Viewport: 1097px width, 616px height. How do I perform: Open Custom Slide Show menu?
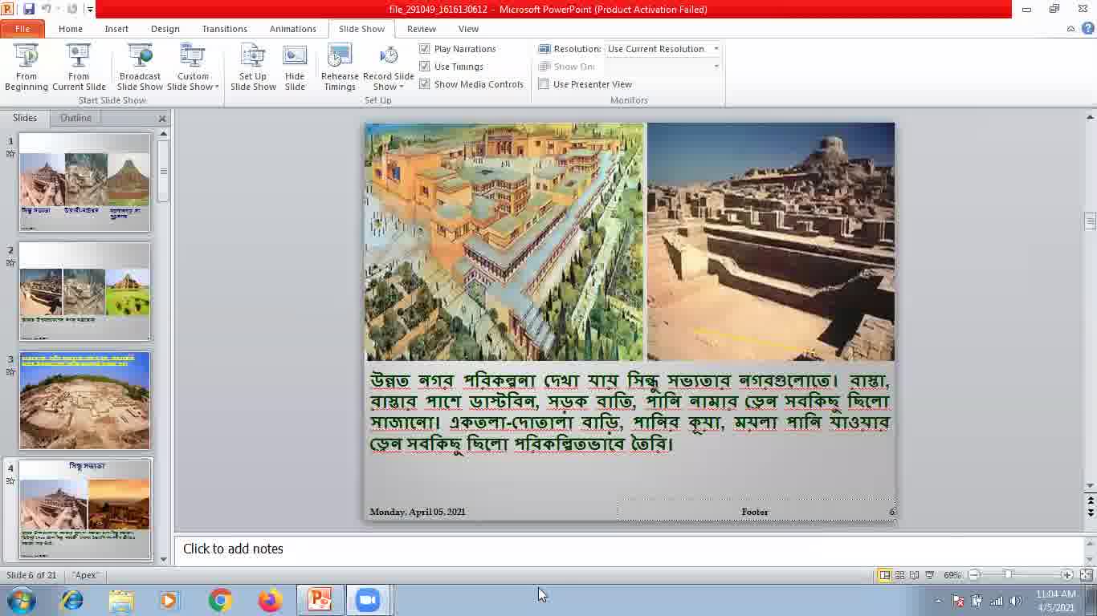pos(193,68)
